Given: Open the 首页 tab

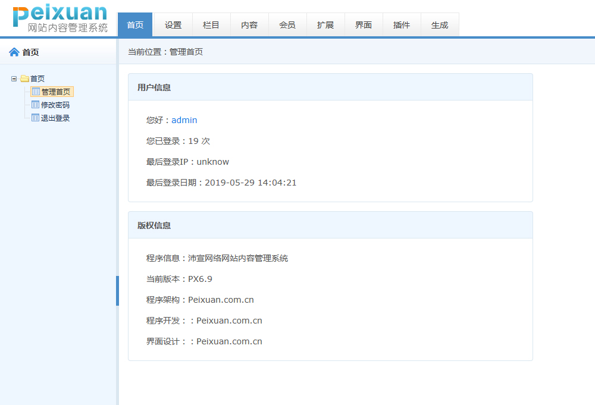Looking at the screenshot, I should point(135,25).
